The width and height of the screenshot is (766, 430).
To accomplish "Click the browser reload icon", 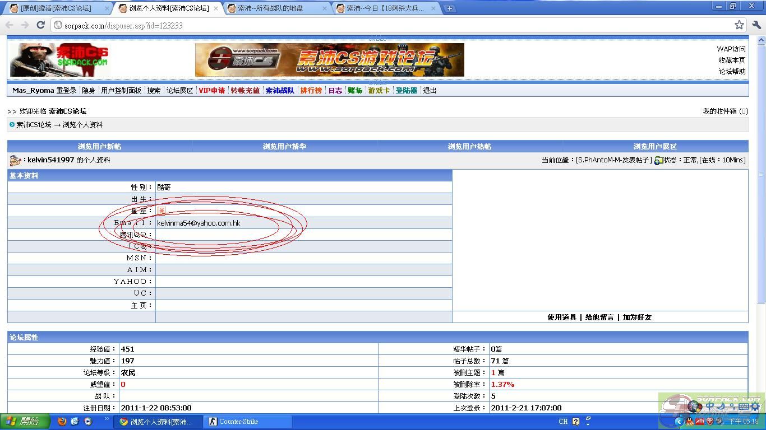I will click(x=40, y=25).
